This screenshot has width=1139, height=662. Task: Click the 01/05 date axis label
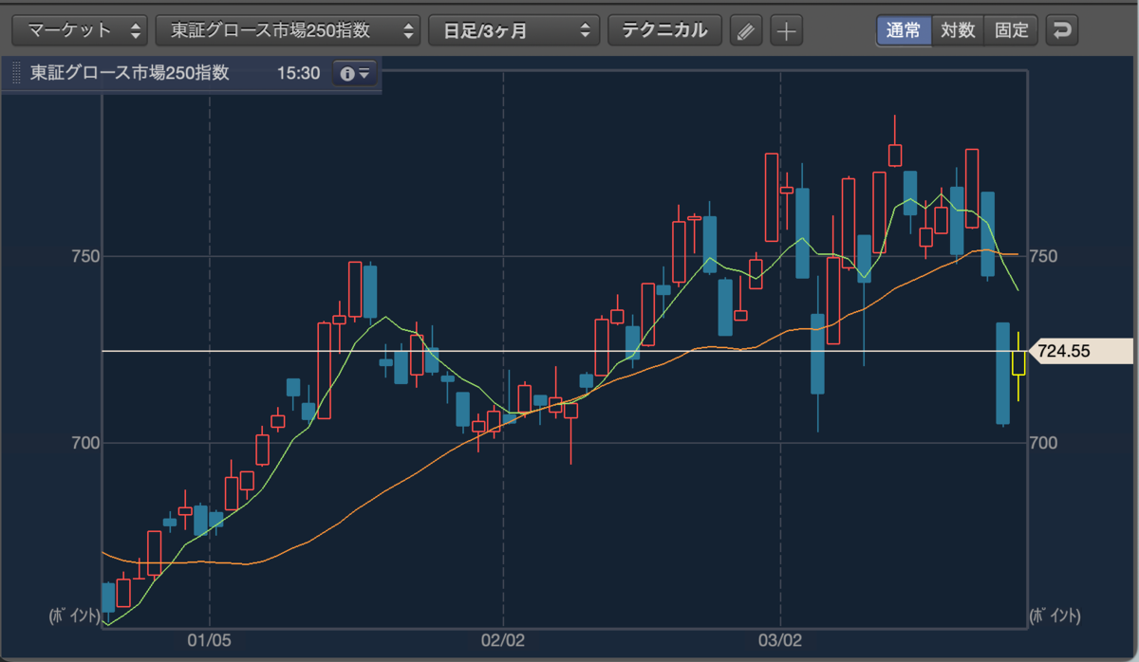210,639
